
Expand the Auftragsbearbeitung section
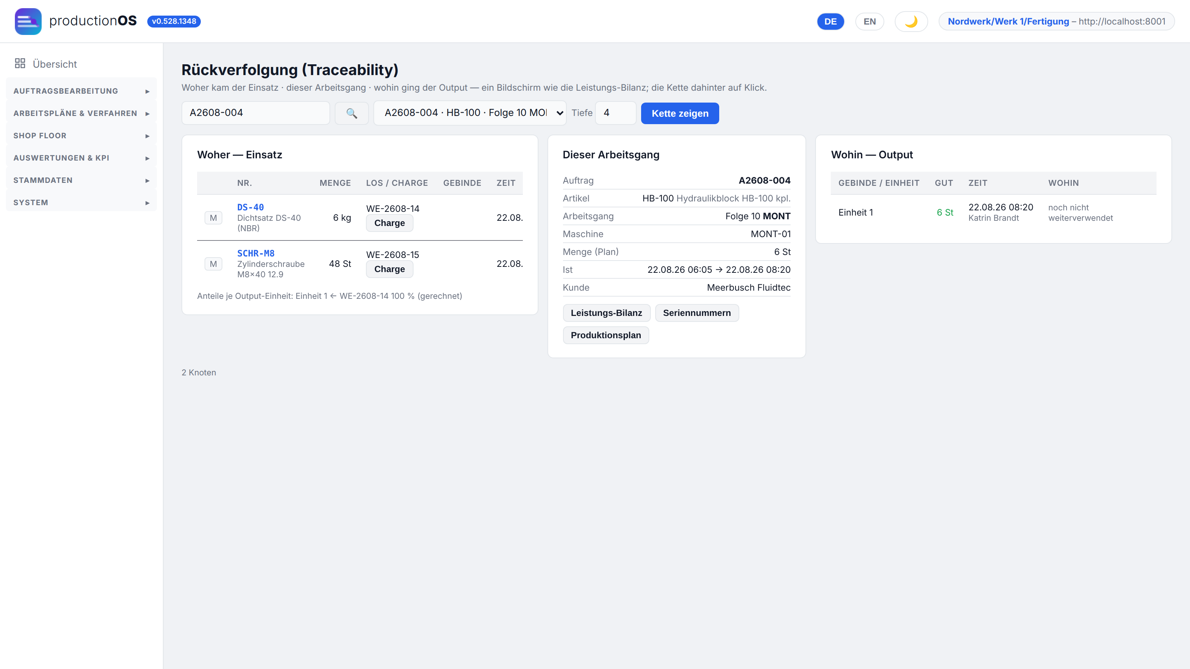81,91
